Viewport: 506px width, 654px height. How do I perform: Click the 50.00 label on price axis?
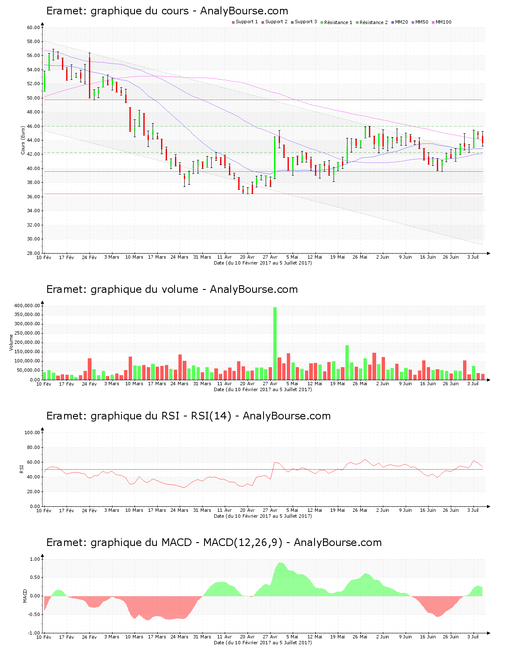pos(33,98)
